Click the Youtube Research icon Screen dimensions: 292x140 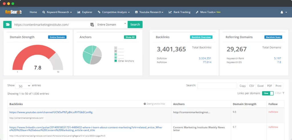(136, 12)
